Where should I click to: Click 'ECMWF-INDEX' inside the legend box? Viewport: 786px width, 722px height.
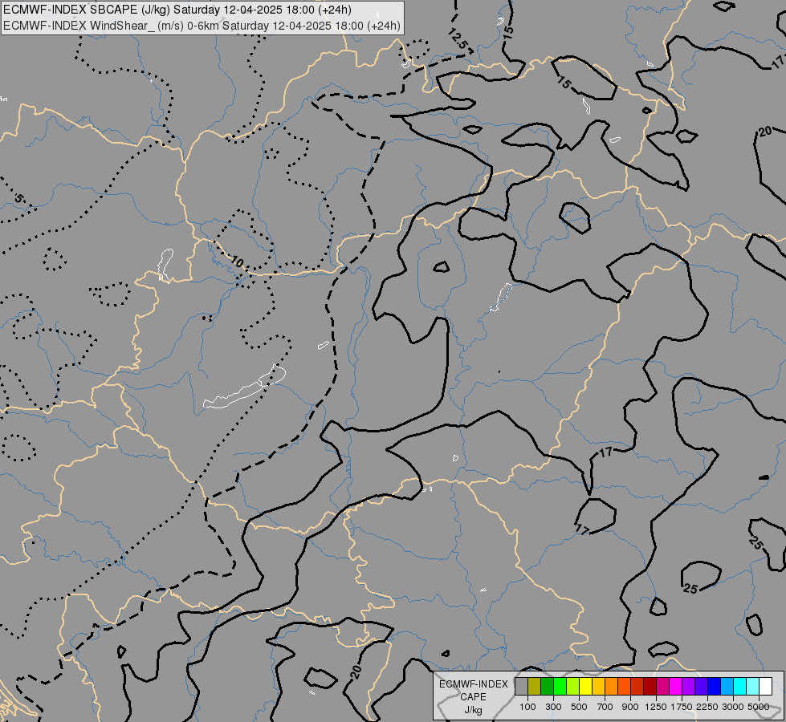click(x=473, y=684)
